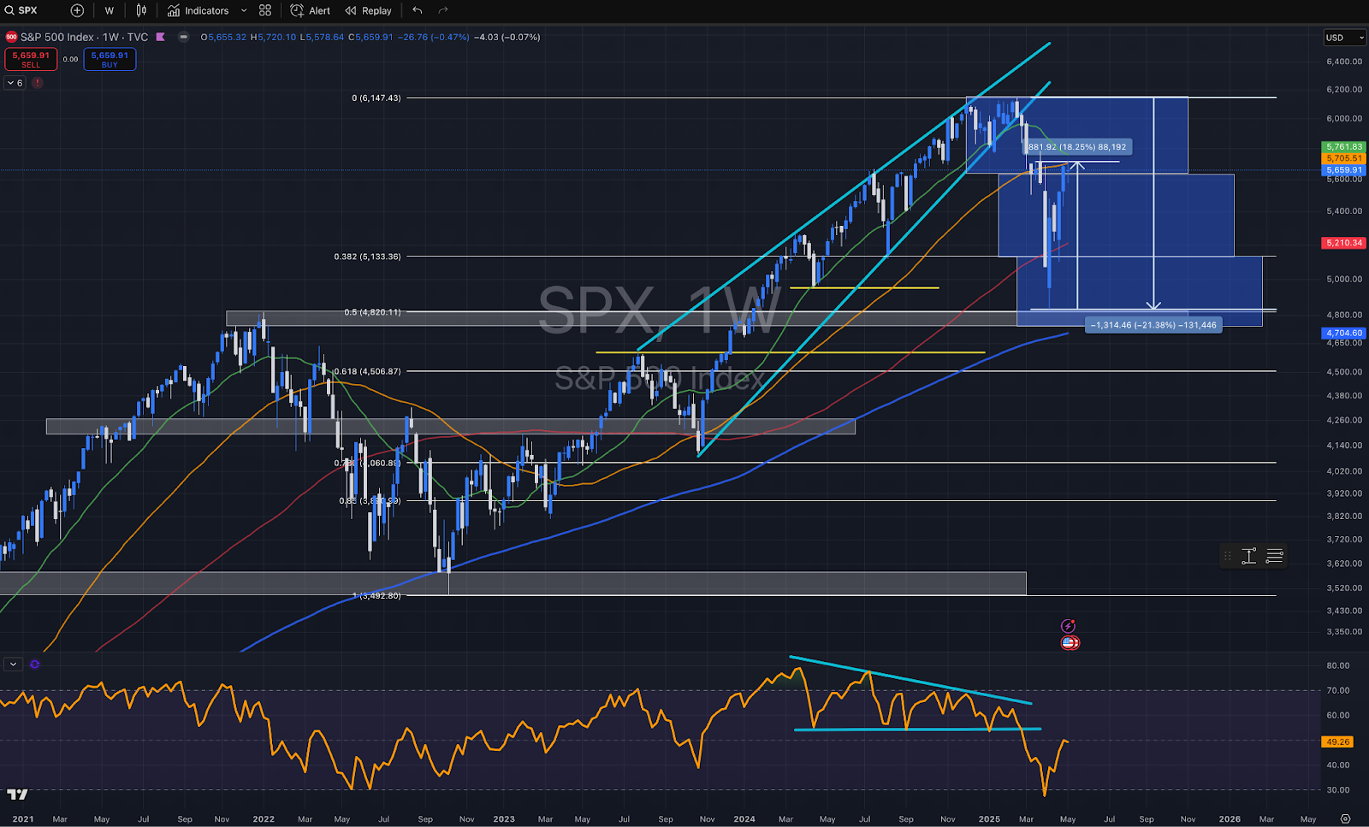Collapse the RSI pane legend chevron
Screen dimensions: 1369x827
[13, 664]
